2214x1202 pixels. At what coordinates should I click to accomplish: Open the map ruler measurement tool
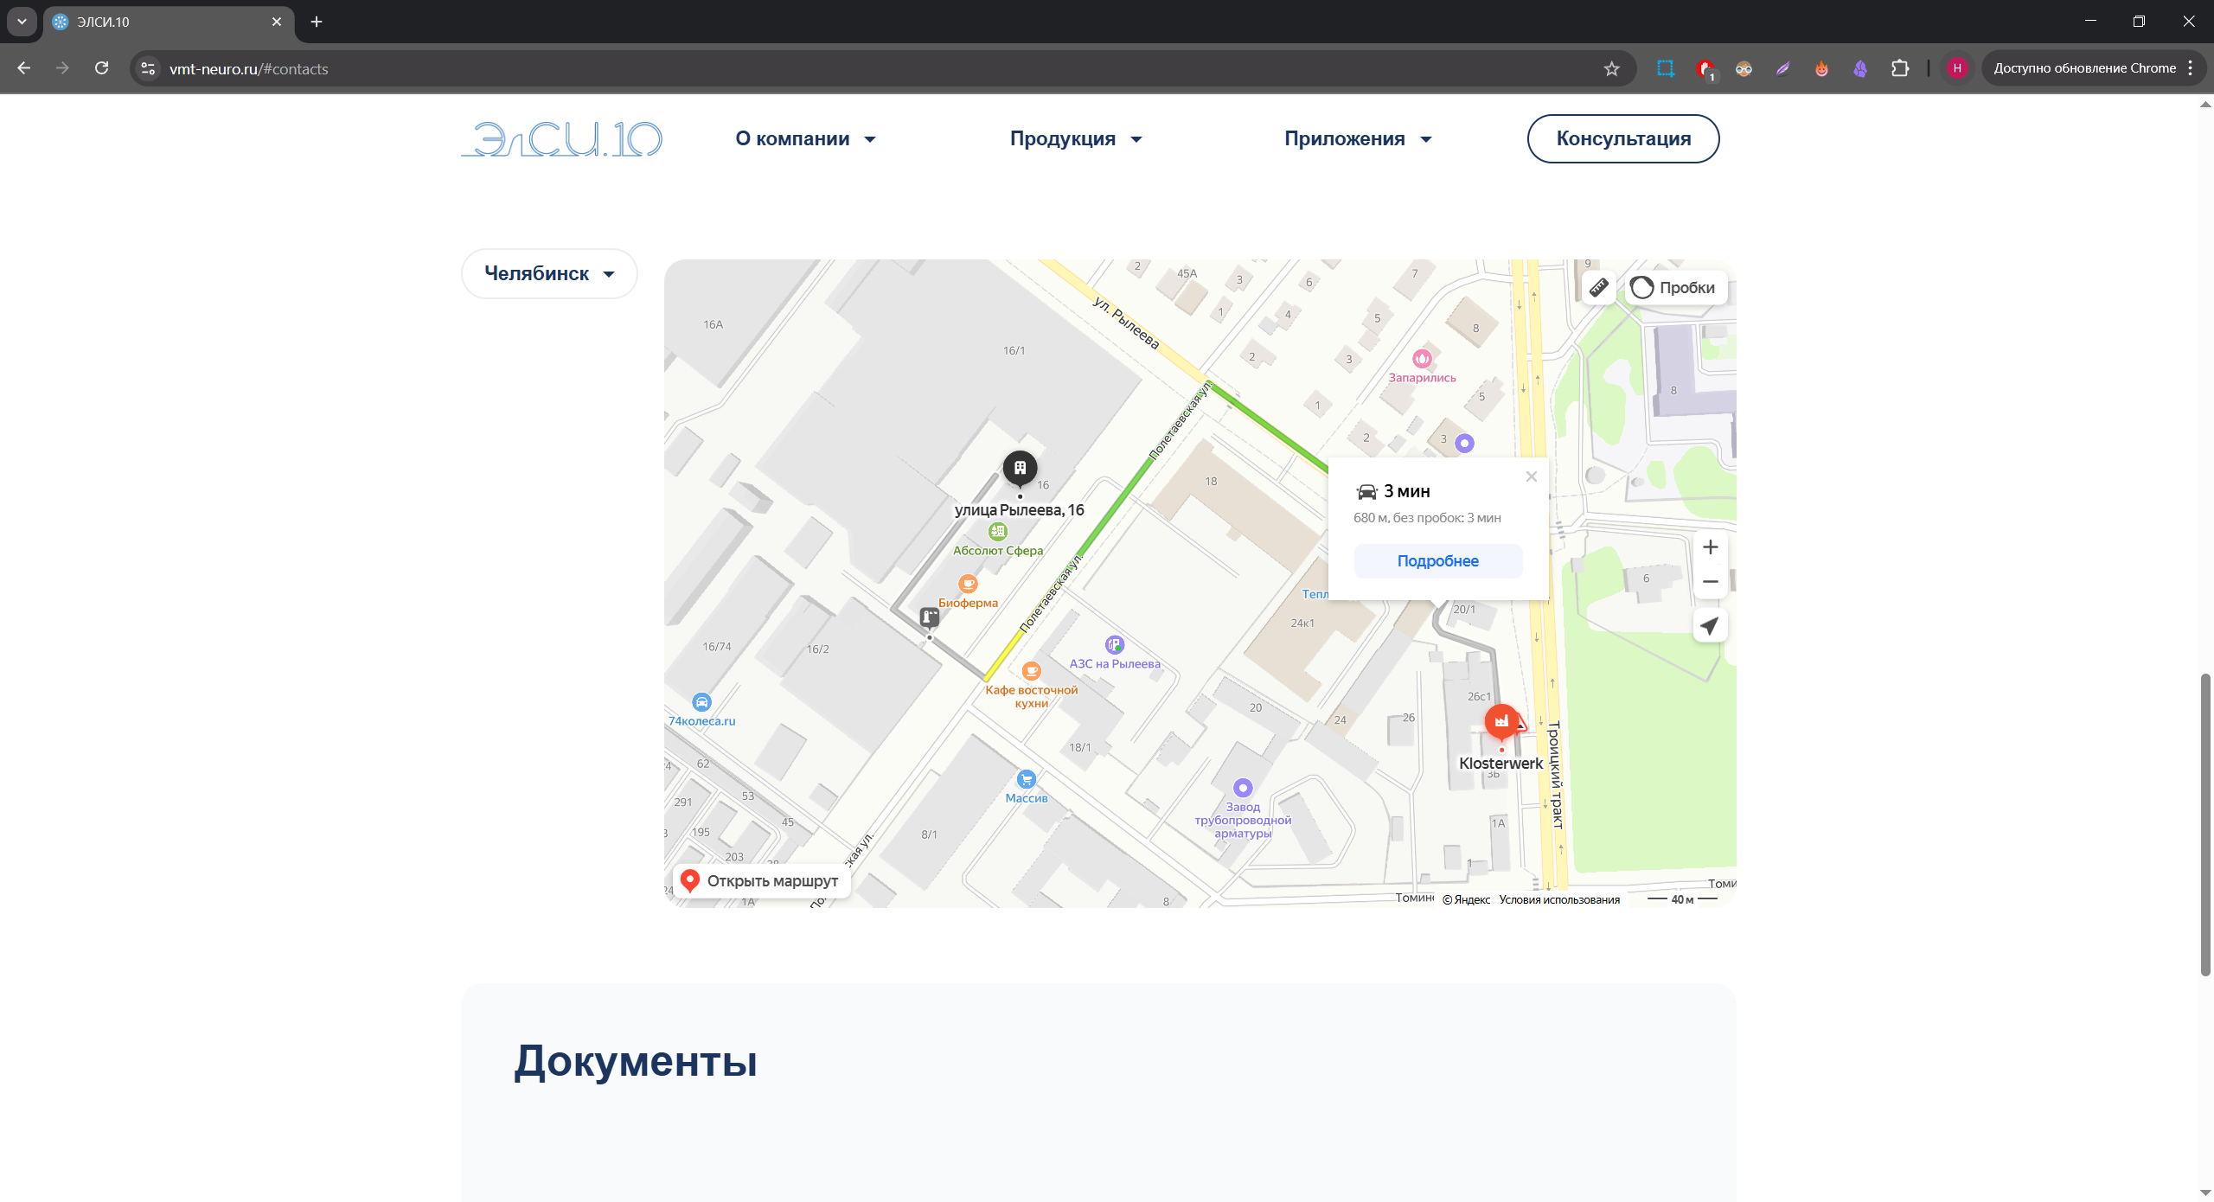pyautogui.click(x=1598, y=287)
